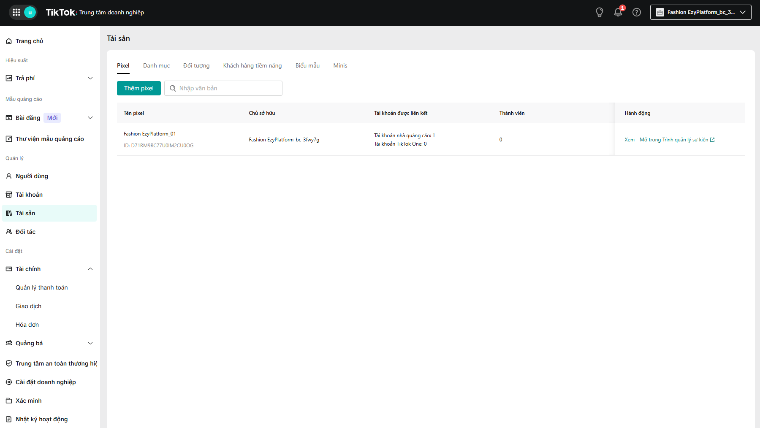
Task: Click the search magnifier icon
Action: pos(173,88)
